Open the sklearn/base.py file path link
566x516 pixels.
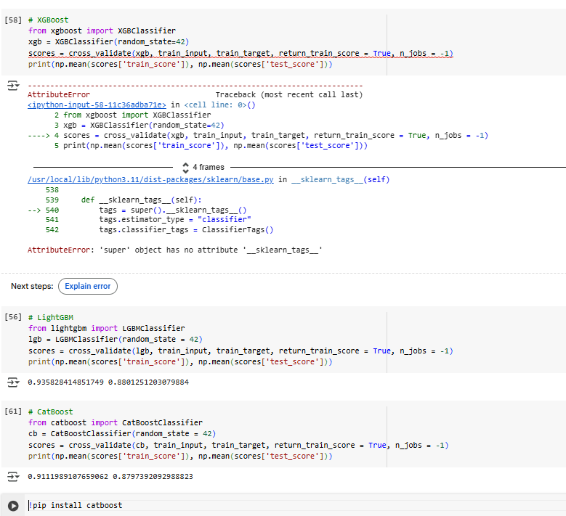150,179
